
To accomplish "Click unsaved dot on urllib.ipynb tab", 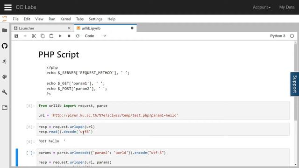I will pos(132,28).
